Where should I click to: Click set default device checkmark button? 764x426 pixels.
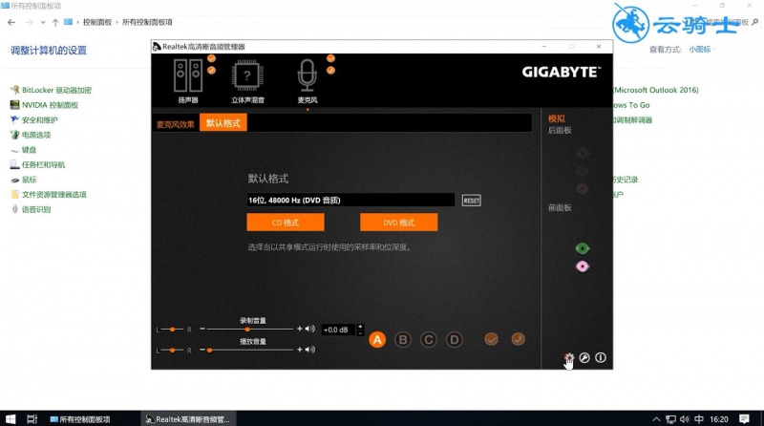[x=491, y=339]
